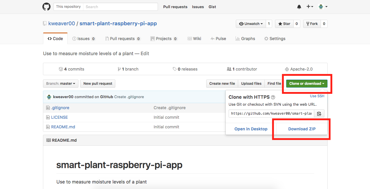Open Gist in top navigation

pyautogui.click(x=212, y=7)
